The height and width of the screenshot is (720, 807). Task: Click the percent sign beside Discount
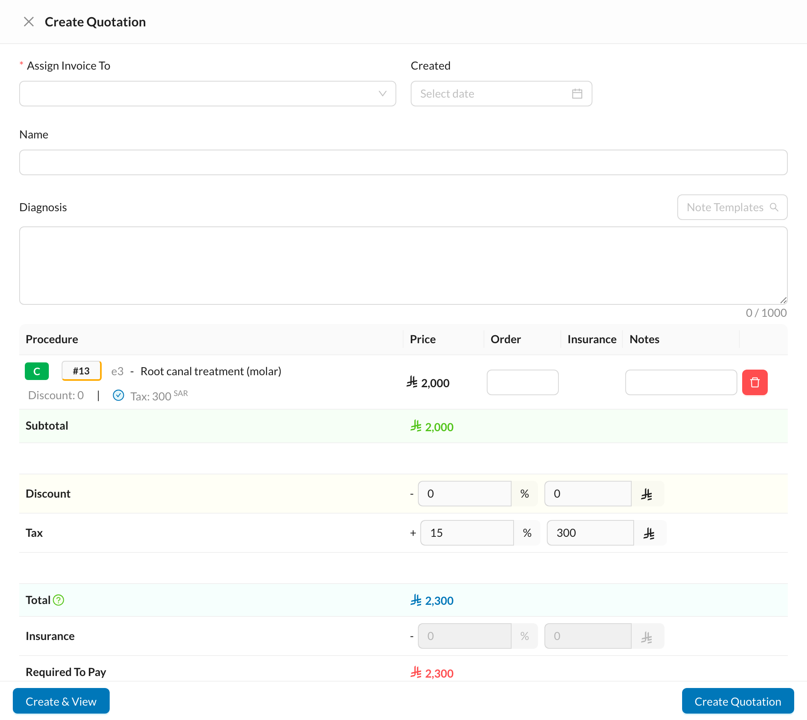pos(524,494)
